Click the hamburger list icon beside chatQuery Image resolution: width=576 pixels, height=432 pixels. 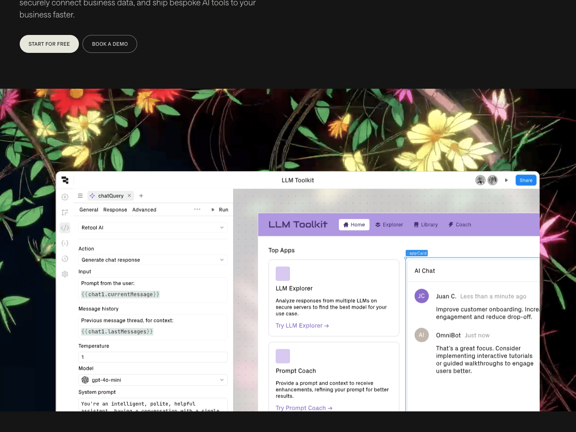(x=80, y=196)
